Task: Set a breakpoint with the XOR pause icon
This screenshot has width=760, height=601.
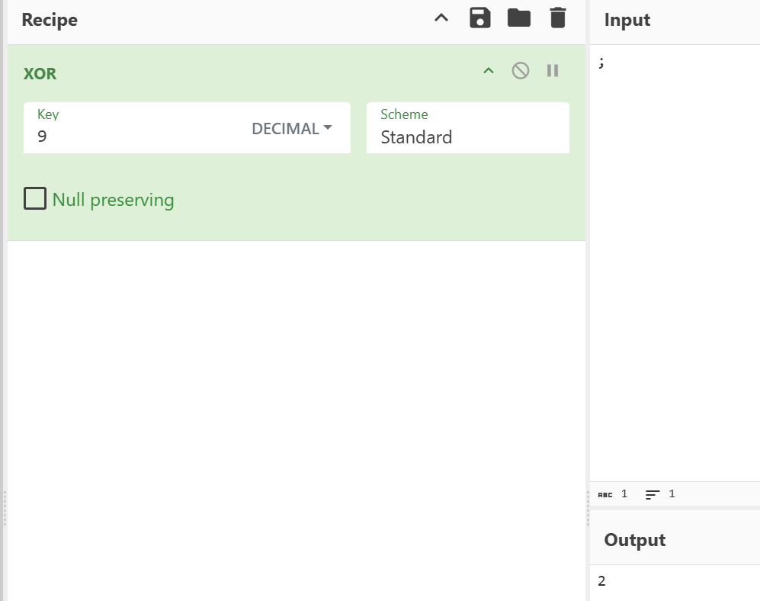Action: pos(553,71)
